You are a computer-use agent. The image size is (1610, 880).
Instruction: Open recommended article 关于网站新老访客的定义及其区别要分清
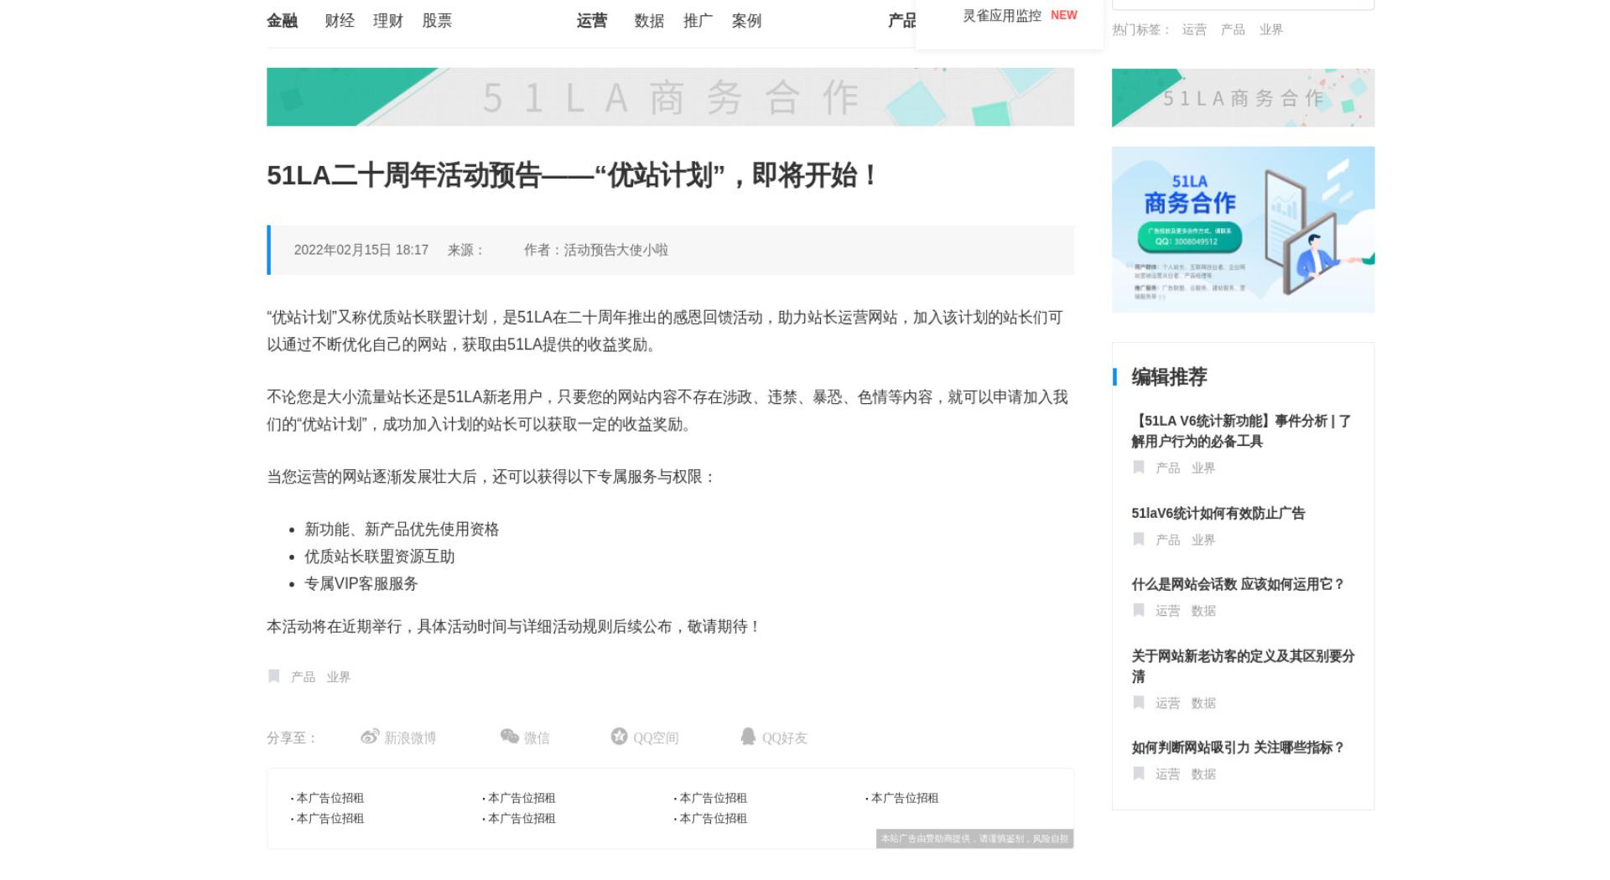pos(1243,665)
